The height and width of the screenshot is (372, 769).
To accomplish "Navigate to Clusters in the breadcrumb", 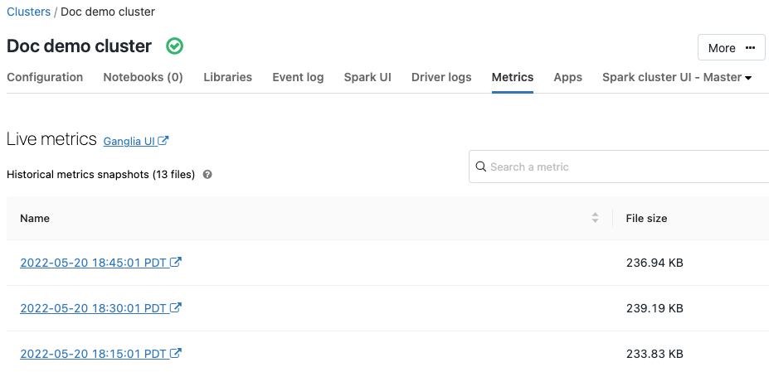I will pos(28,12).
